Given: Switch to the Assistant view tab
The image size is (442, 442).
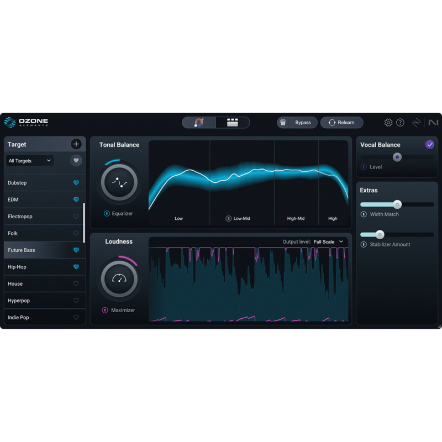Looking at the screenshot, I should click(x=199, y=122).
